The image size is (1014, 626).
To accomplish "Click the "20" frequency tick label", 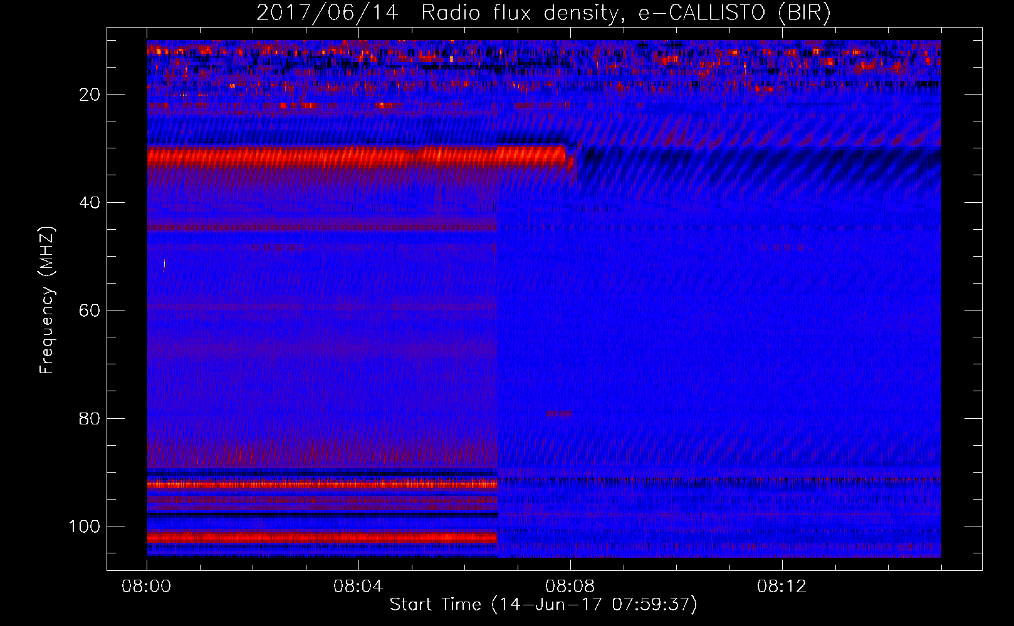I will tap(90, 95).
